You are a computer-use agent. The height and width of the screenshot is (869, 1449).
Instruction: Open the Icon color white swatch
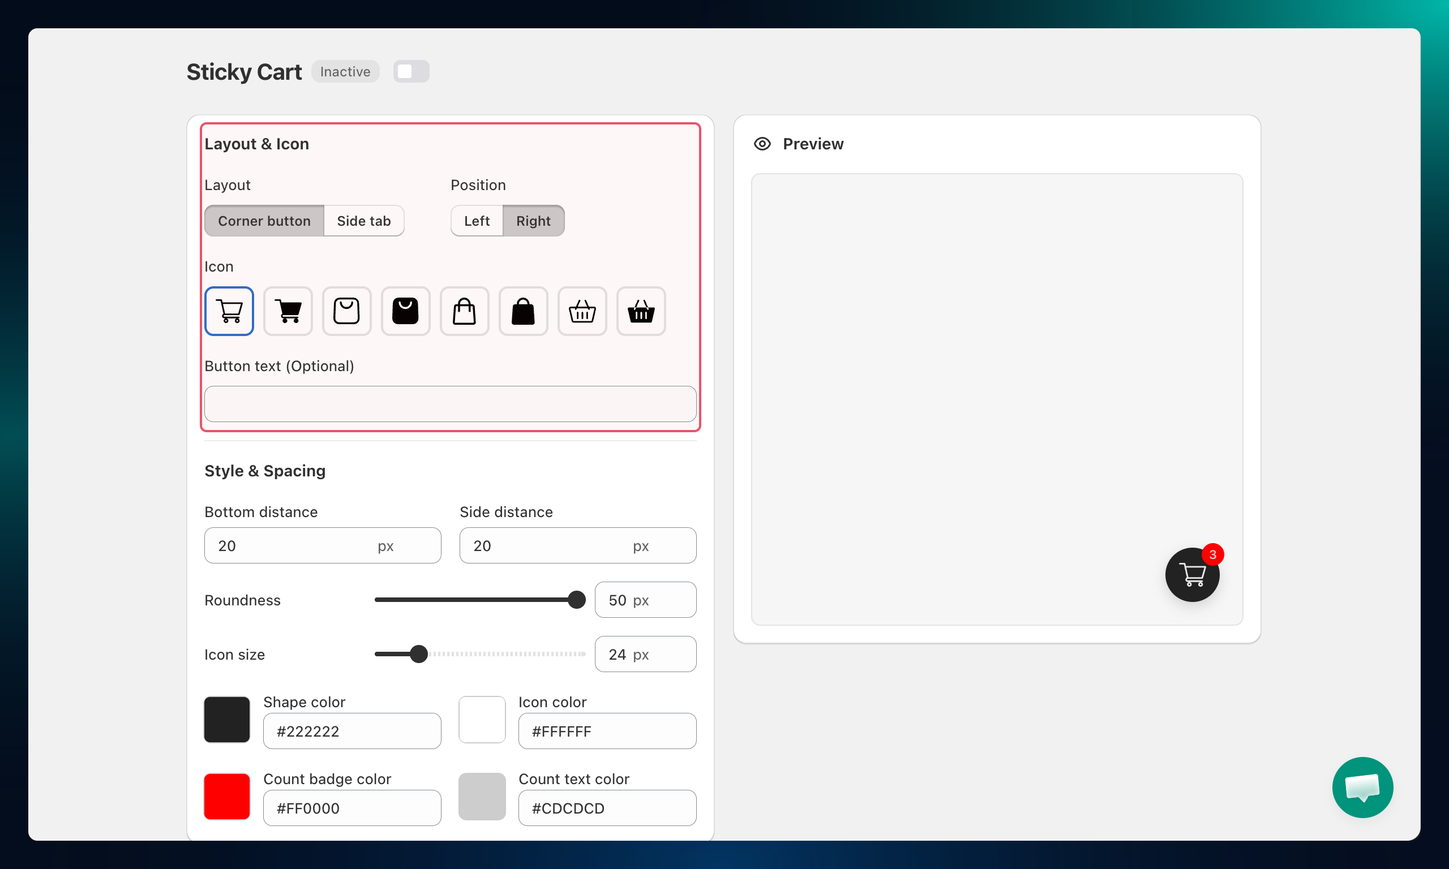(x=482, y=720)
